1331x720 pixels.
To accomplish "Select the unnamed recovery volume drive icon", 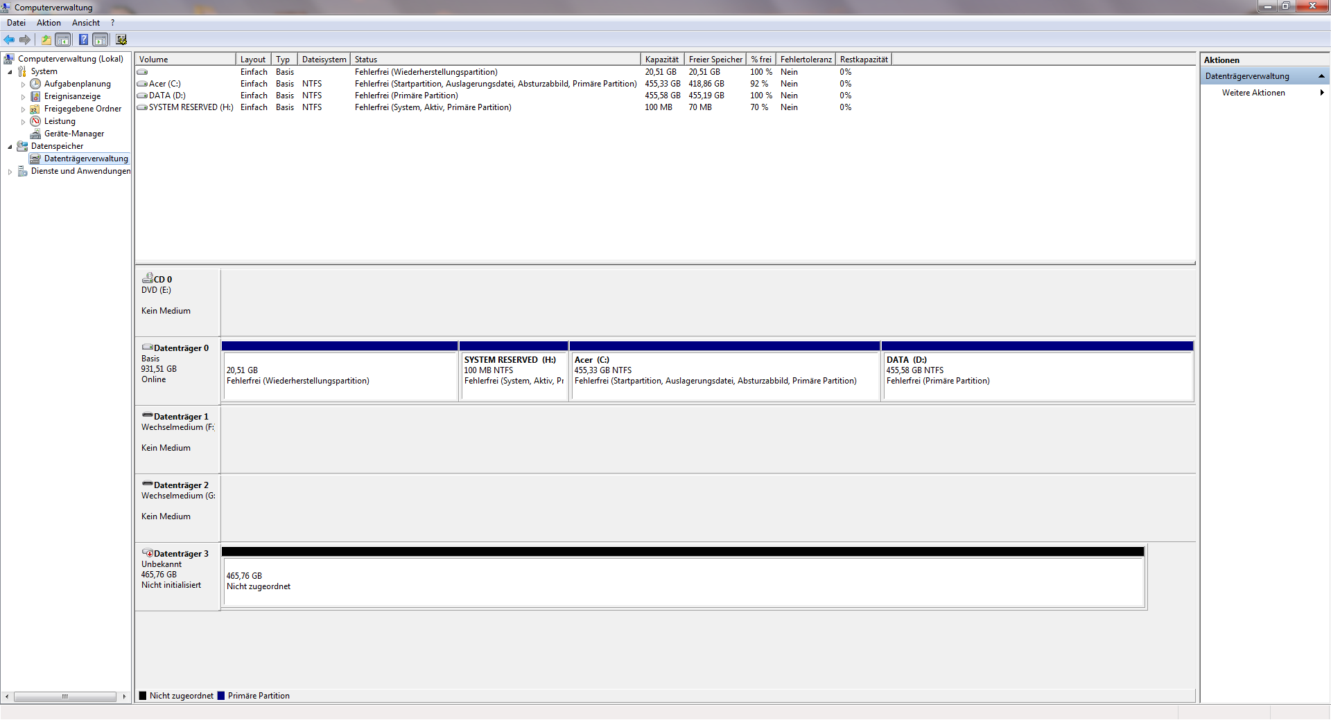I will (x=142, y=72).
